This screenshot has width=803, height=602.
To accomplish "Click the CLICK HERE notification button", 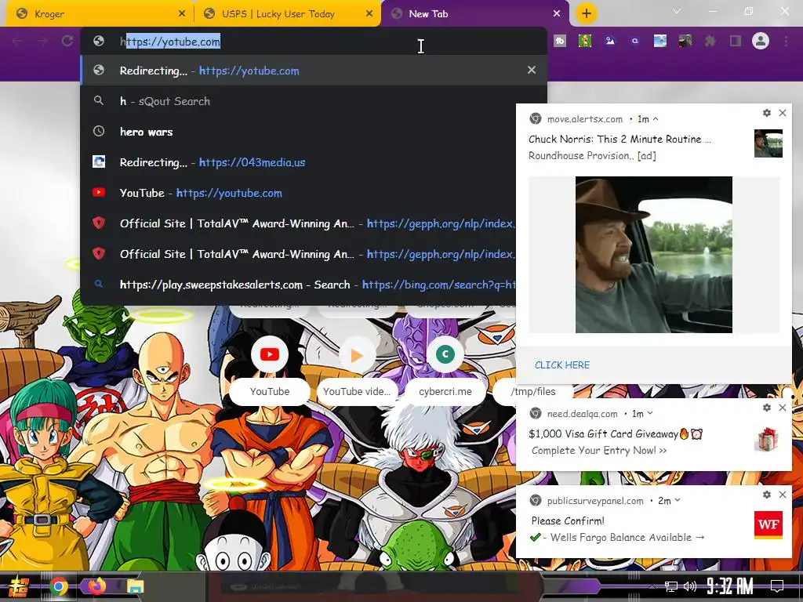I will (x=561, y=365).
